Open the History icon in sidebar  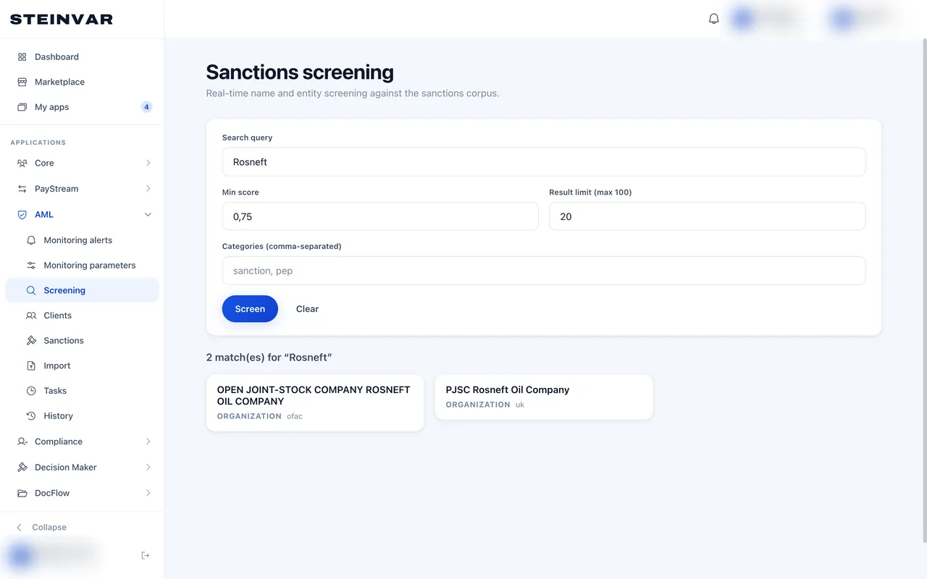pos(31,415)
